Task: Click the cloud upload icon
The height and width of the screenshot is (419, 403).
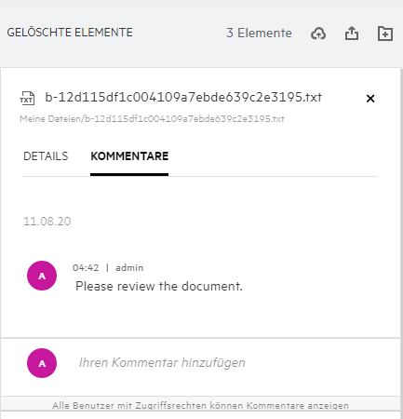Action: click(318, 34)
